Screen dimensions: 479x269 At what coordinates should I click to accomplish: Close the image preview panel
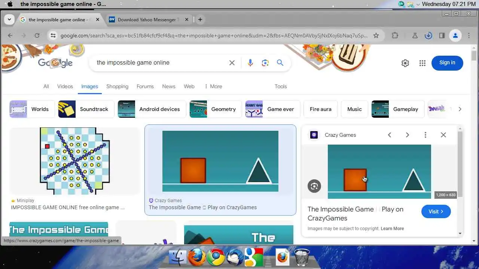pos(443,135)
